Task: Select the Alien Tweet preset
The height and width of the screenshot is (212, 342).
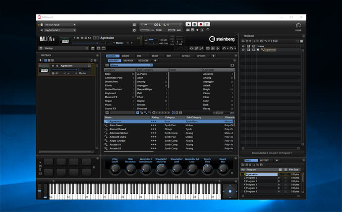Action: coord(117,125)
